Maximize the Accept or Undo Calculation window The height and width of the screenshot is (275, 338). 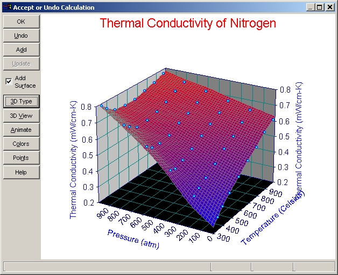(x=320, y=8)
